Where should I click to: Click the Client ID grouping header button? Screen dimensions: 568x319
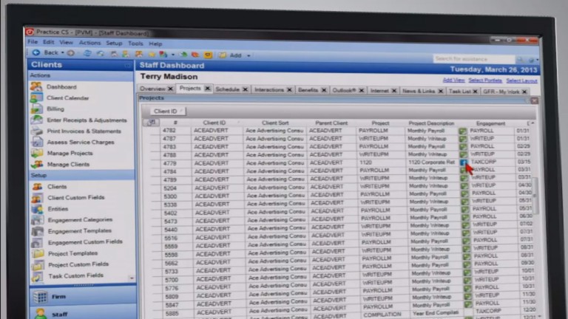pyautogui.click(x=165, y=111)
